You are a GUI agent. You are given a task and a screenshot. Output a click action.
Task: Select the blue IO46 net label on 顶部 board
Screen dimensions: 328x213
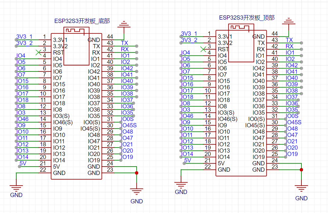(187, 116)
